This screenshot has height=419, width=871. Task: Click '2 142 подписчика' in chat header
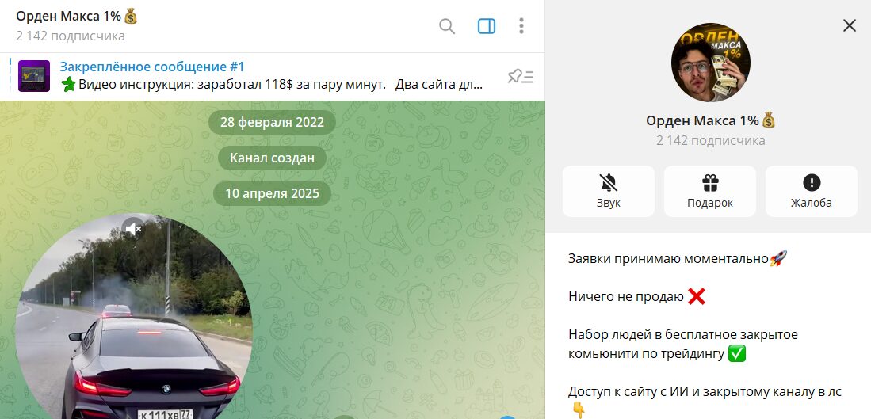[x=71, y=36]
